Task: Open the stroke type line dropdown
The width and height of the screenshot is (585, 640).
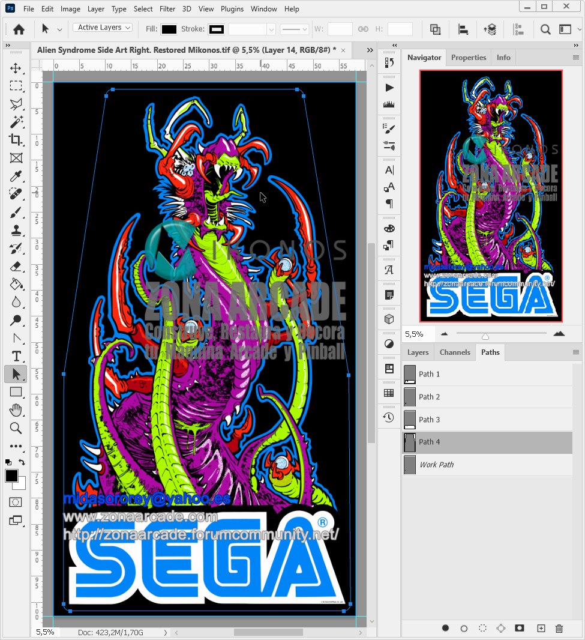Action: point(295,29)
